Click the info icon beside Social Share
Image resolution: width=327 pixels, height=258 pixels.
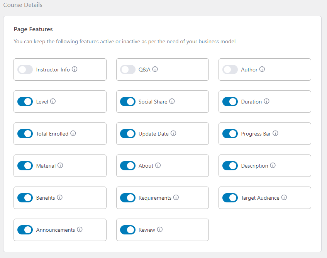pyautogui.click(x=172, y=101)
